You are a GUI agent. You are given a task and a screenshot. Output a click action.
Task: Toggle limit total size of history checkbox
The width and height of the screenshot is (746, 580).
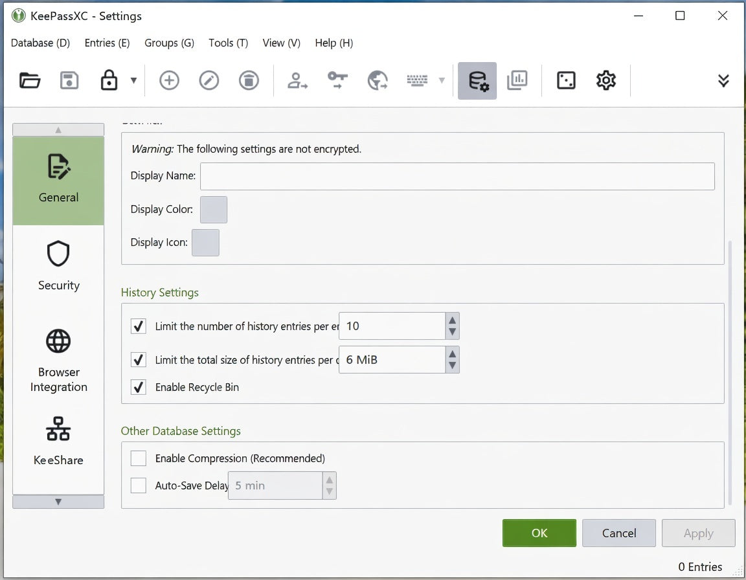pyautogui.click(x=139, y=360)
